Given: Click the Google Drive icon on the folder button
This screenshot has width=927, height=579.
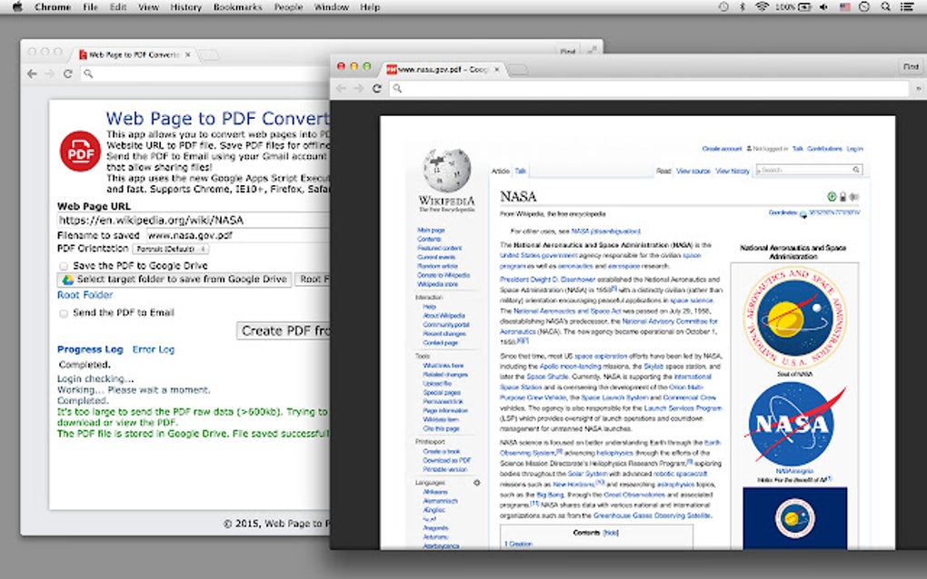Looking at the screenshot, I should (68, 279).
